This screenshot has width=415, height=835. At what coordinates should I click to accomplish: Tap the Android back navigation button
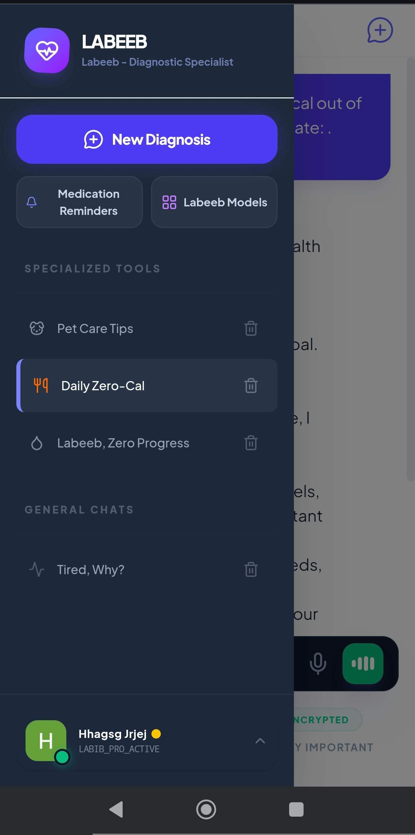coord(116,809)
